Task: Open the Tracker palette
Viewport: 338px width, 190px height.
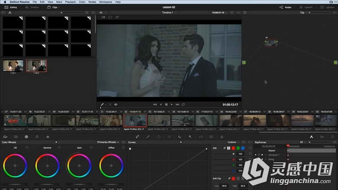Action: [x=169, y=137]
